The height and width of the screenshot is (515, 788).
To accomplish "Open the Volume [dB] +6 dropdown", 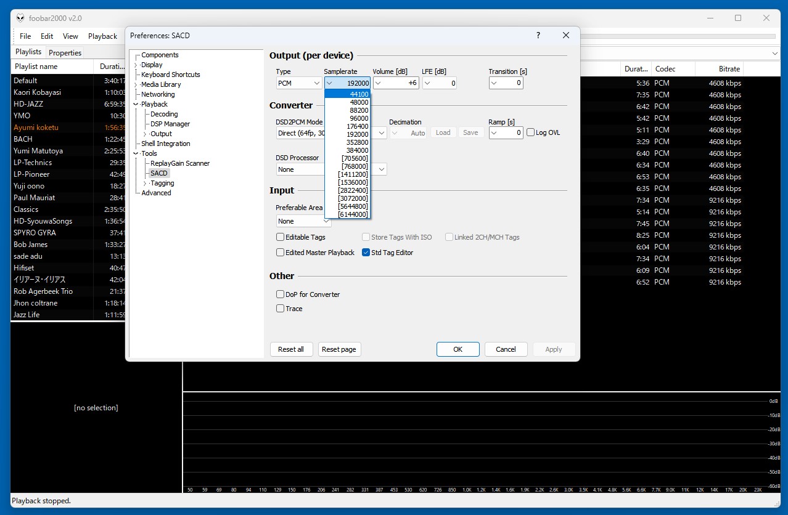I will coord(396,83).
